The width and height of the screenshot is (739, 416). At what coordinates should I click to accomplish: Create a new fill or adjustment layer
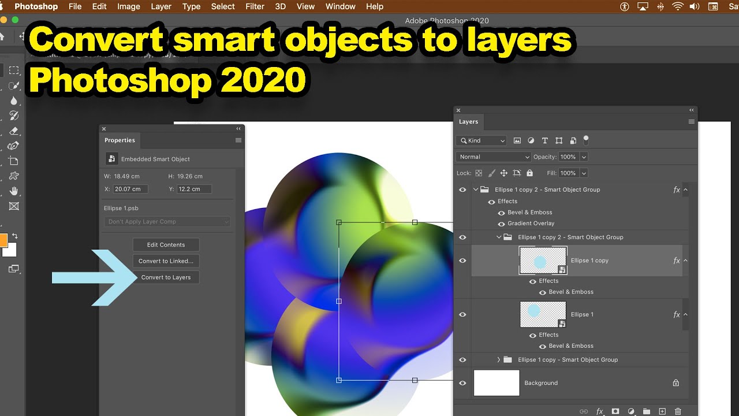(x=631, y=411)
